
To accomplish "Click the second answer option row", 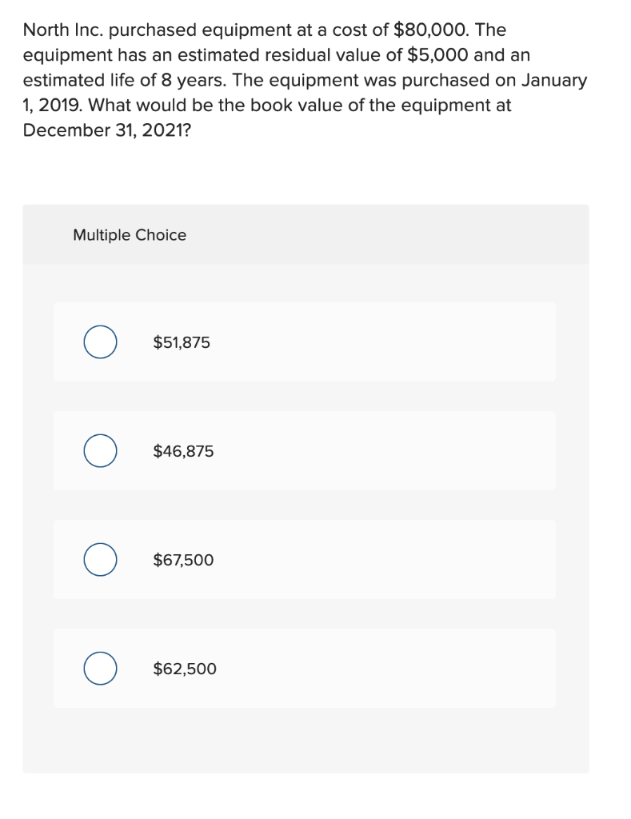I will [304, 450].
